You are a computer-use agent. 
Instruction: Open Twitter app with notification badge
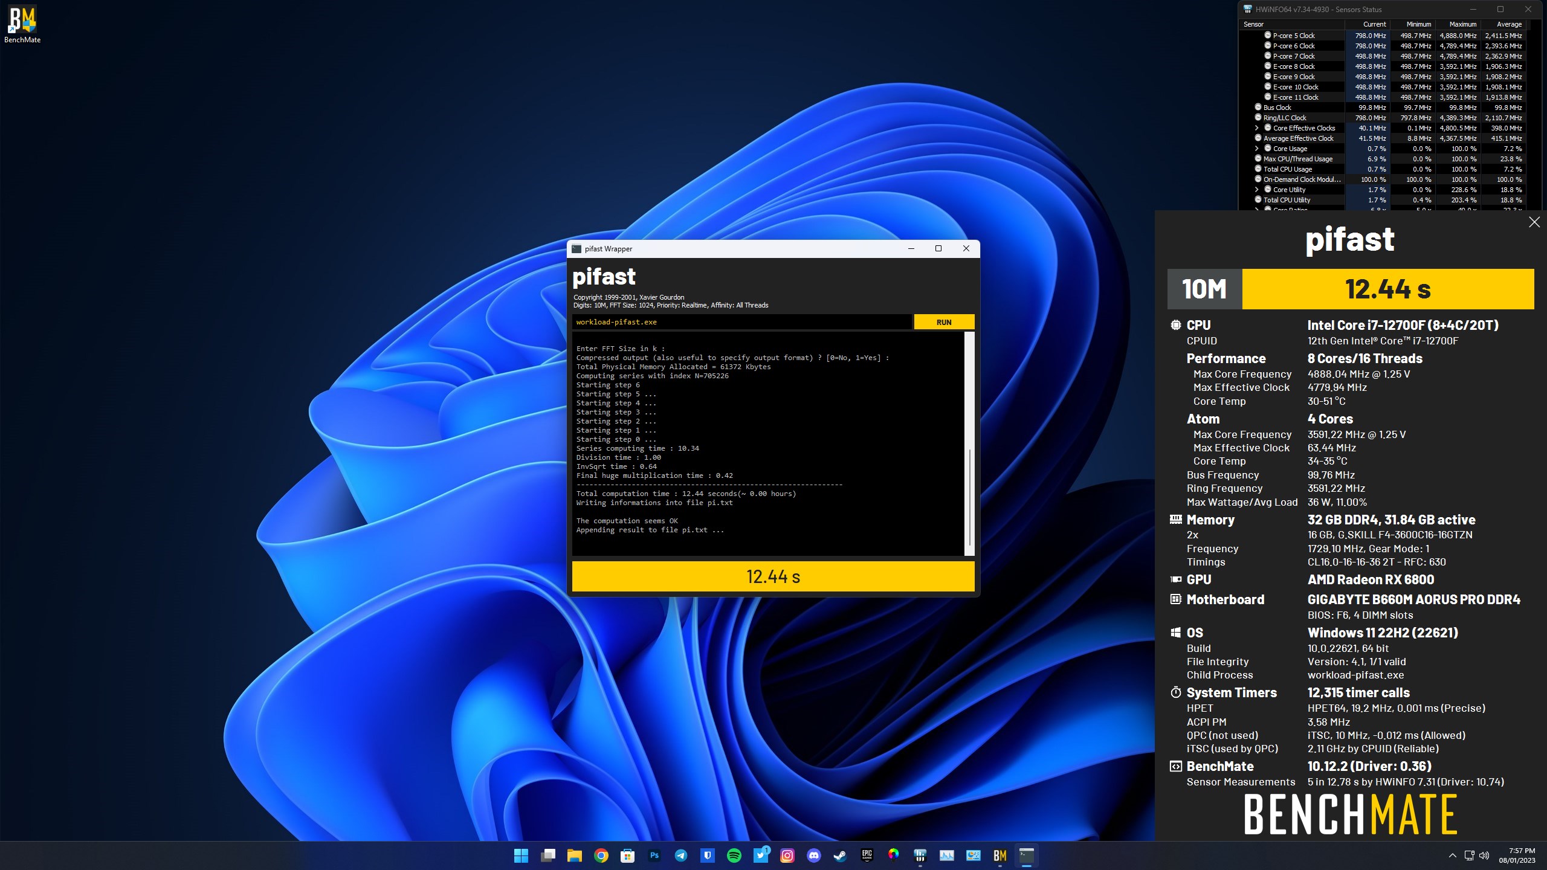tap(761, 855)
